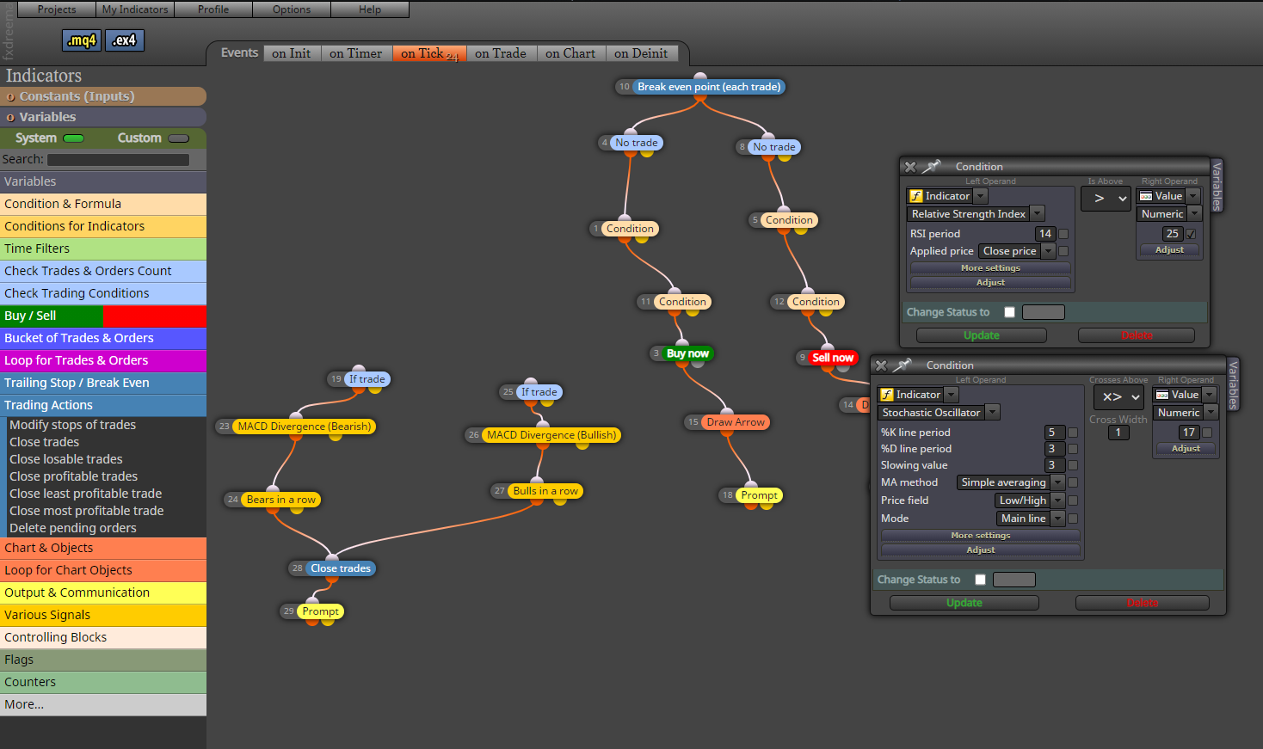The image size is (1263, 749).
Task: Click Update in the Stochastic Condition panel
Action: tap(964, 603)
